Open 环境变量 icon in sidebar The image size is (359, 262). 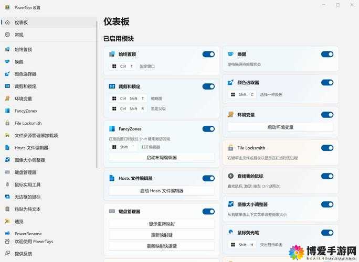click(7, 99)
